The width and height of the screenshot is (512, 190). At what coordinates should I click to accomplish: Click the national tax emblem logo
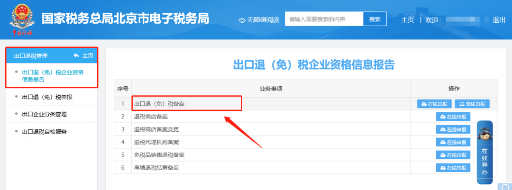pos(22,19)
